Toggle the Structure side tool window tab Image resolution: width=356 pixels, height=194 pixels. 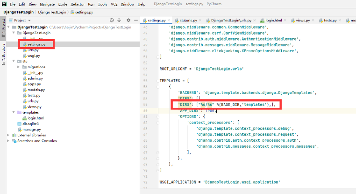pos(3,54)
